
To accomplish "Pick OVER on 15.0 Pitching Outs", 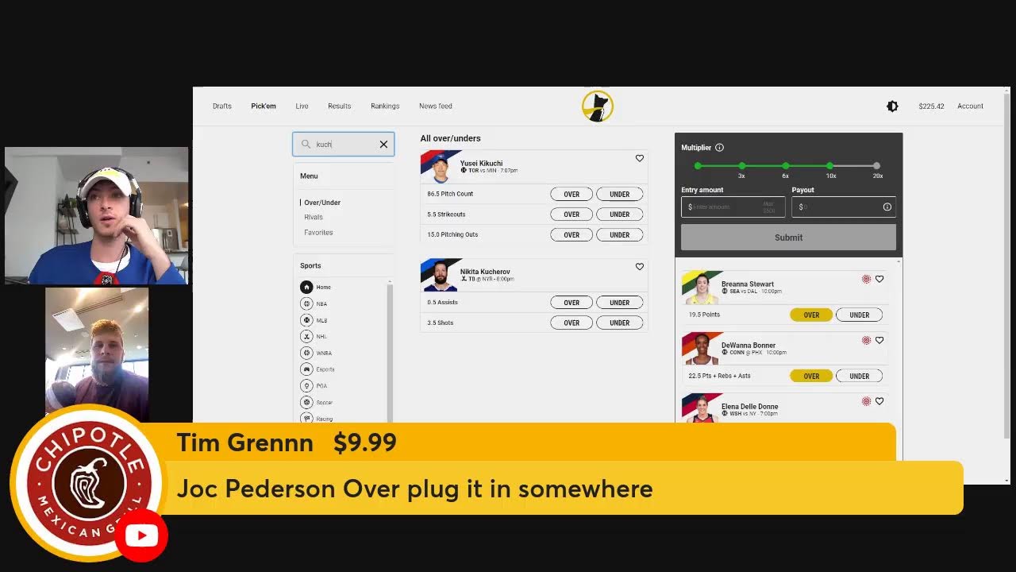I will tap(571, 234).
